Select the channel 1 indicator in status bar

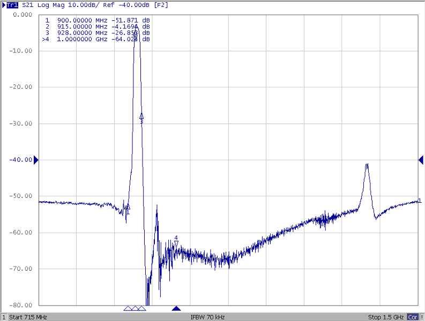tap(4, 317)
